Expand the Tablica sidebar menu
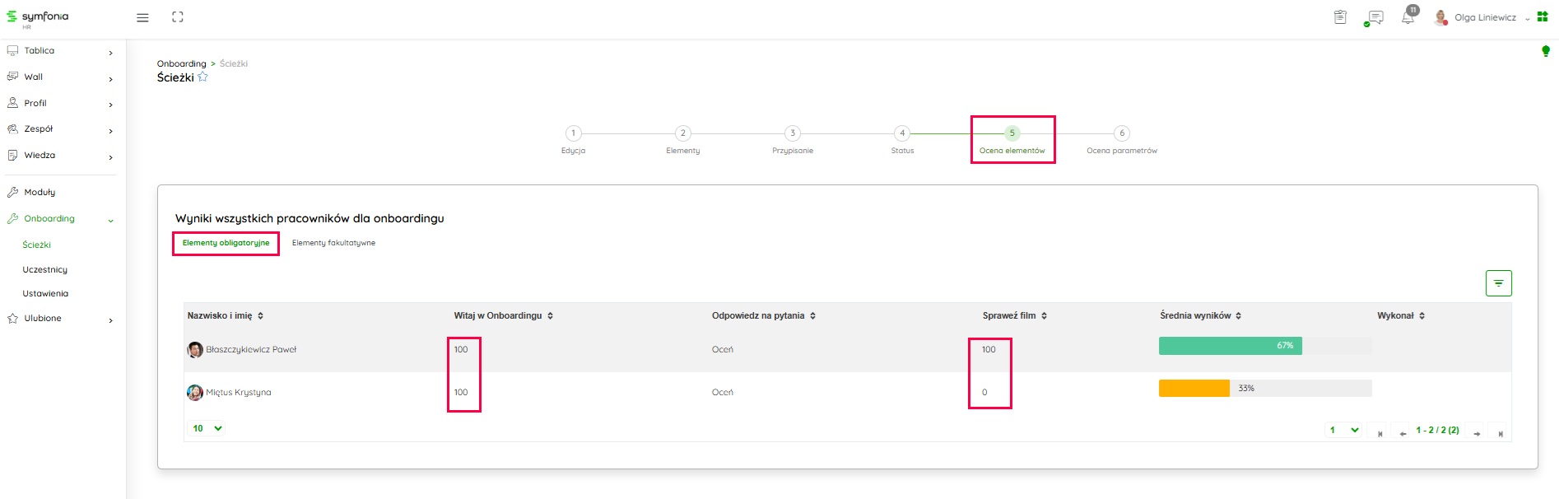 click(x=58, y=51)
